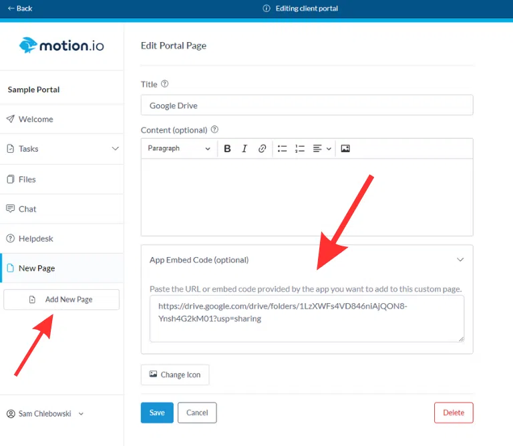The width and height of the screenshot is (513, 446).
Task: Create a bulleted list
Action: point(282,149)
